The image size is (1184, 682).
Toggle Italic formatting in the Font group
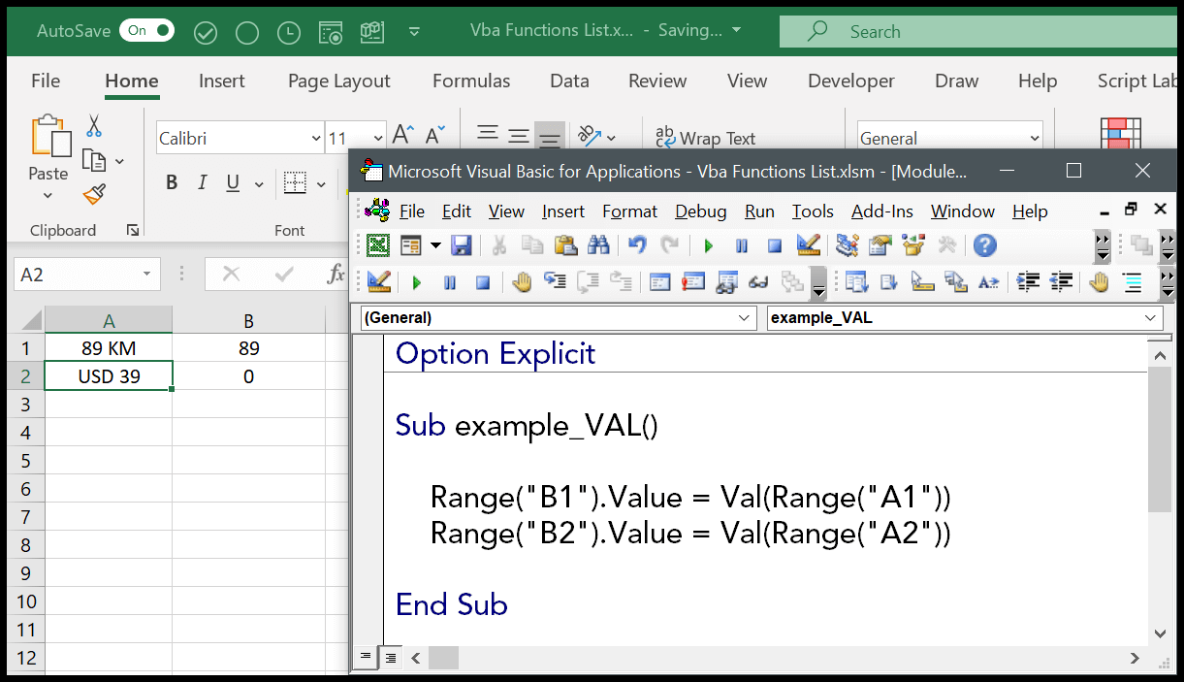(203, 182)
